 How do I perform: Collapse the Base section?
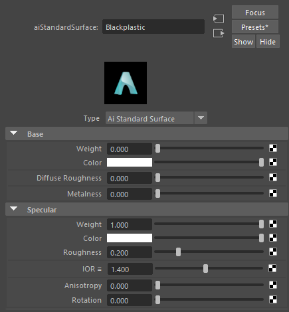pos(14,133)
